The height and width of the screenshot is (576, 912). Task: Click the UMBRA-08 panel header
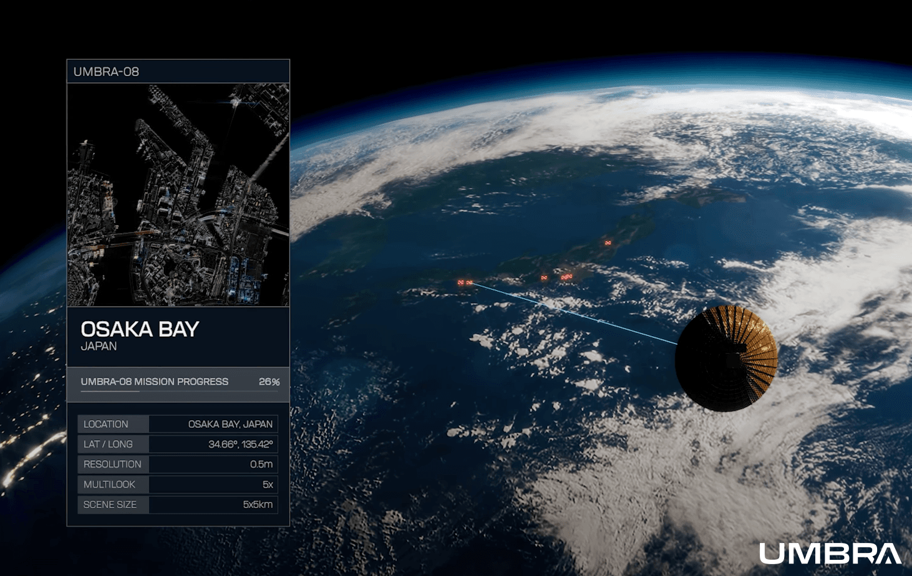pyautogui.click(x=178, y=72)
